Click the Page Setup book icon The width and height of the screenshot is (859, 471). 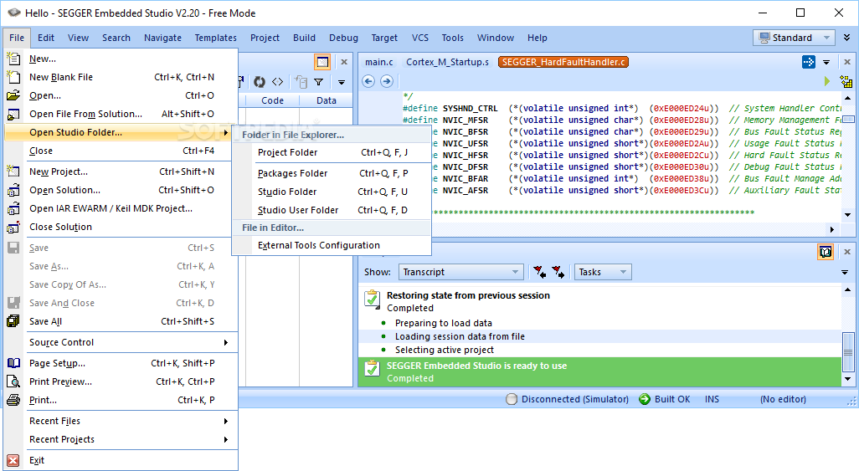(x=13, y=363)
